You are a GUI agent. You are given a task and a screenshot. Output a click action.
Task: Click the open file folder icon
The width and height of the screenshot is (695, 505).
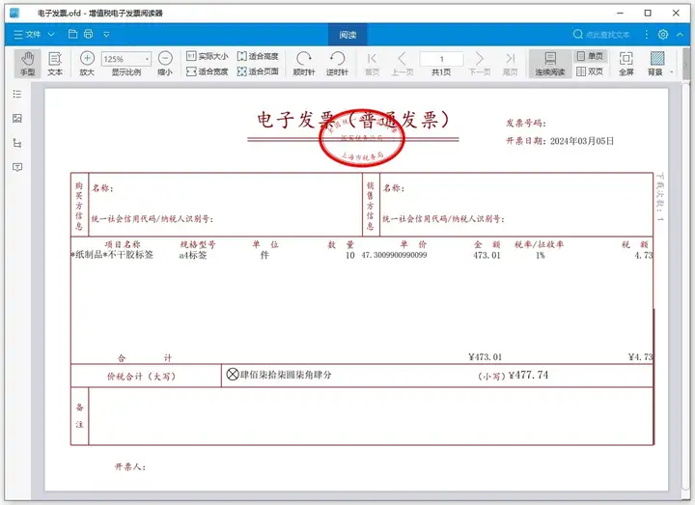point(72,34)
